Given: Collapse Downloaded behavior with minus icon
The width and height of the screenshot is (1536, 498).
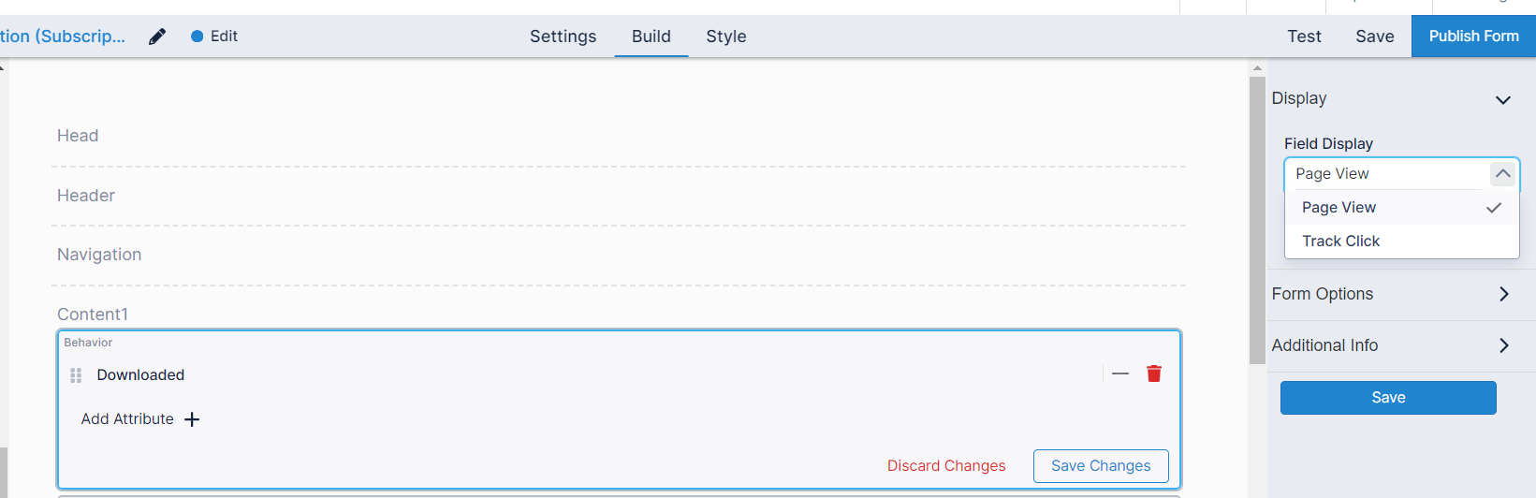Looking at the screenshot, I should click(x=1120, y=373).
